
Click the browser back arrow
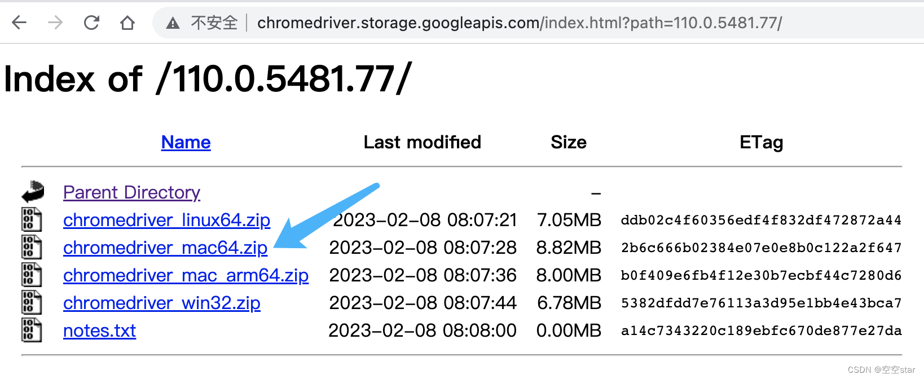20,23
